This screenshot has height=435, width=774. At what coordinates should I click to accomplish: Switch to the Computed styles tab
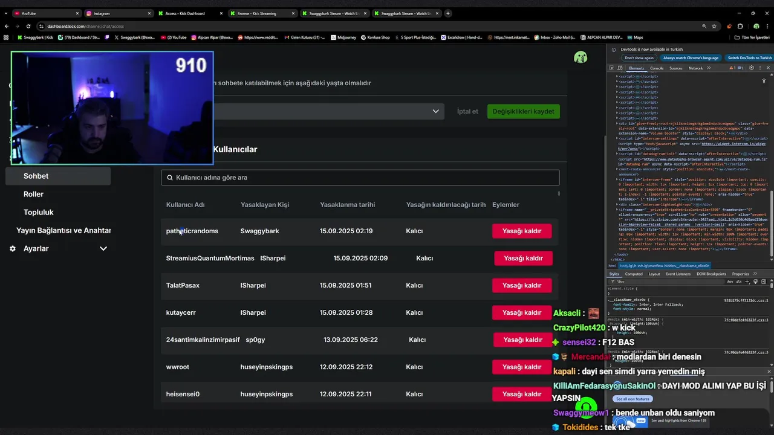(634, 274)
